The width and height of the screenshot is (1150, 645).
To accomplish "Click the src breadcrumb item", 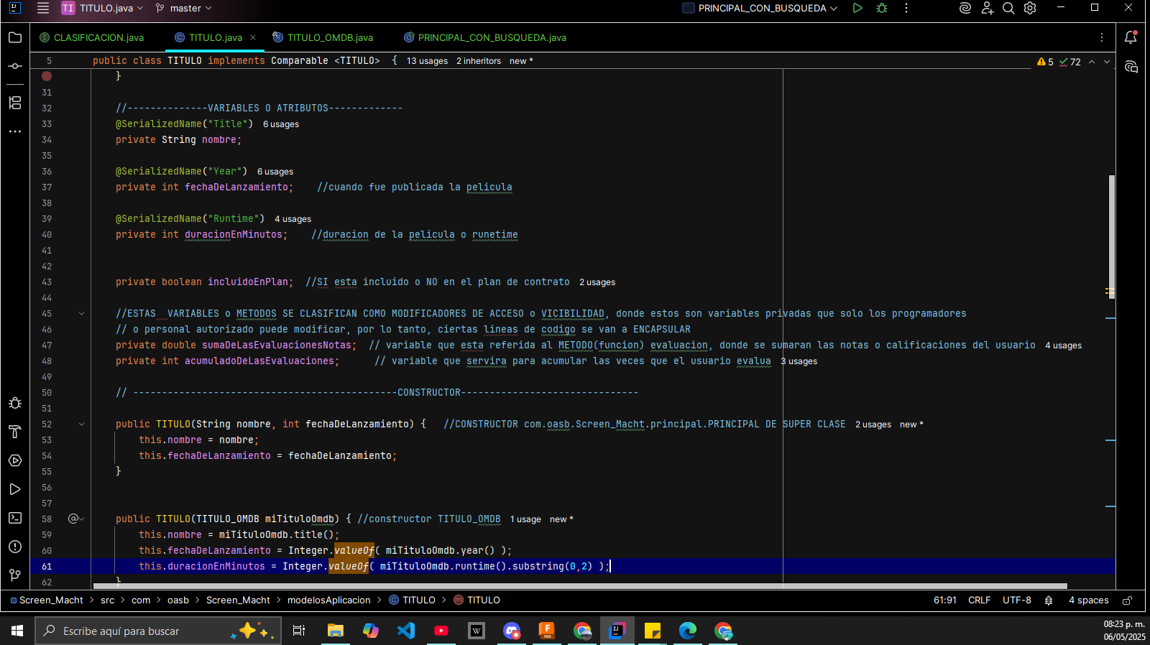I will pyautogui.click(x=108, y=600).
